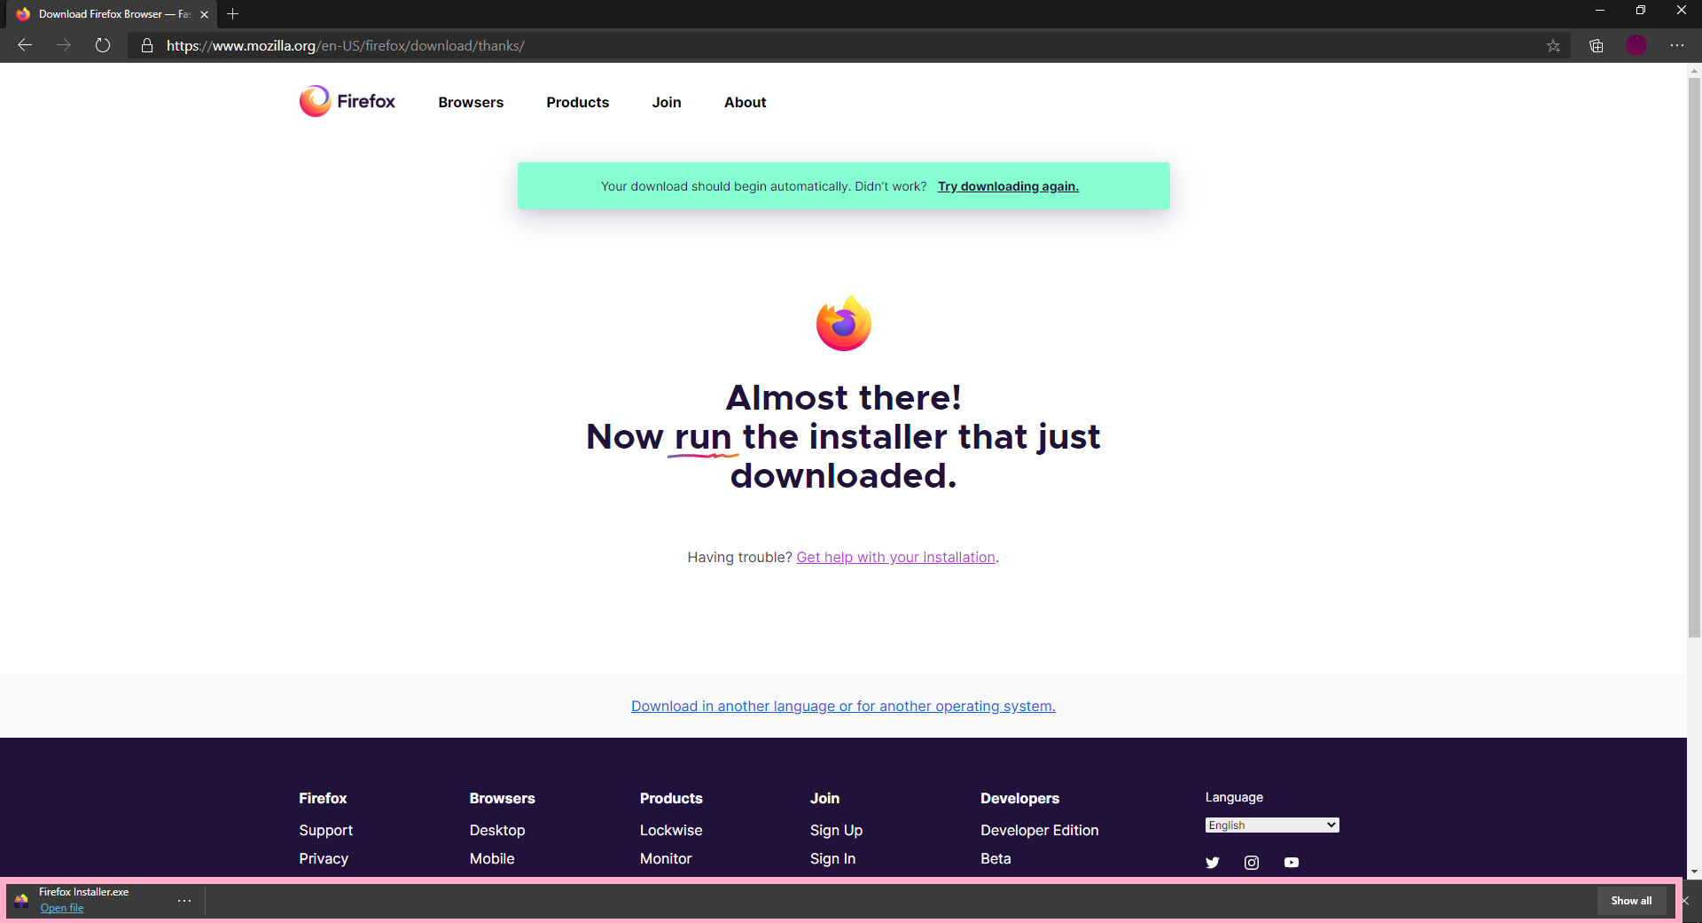Click Open file for Firefox Installer

(x=62, y=908)
